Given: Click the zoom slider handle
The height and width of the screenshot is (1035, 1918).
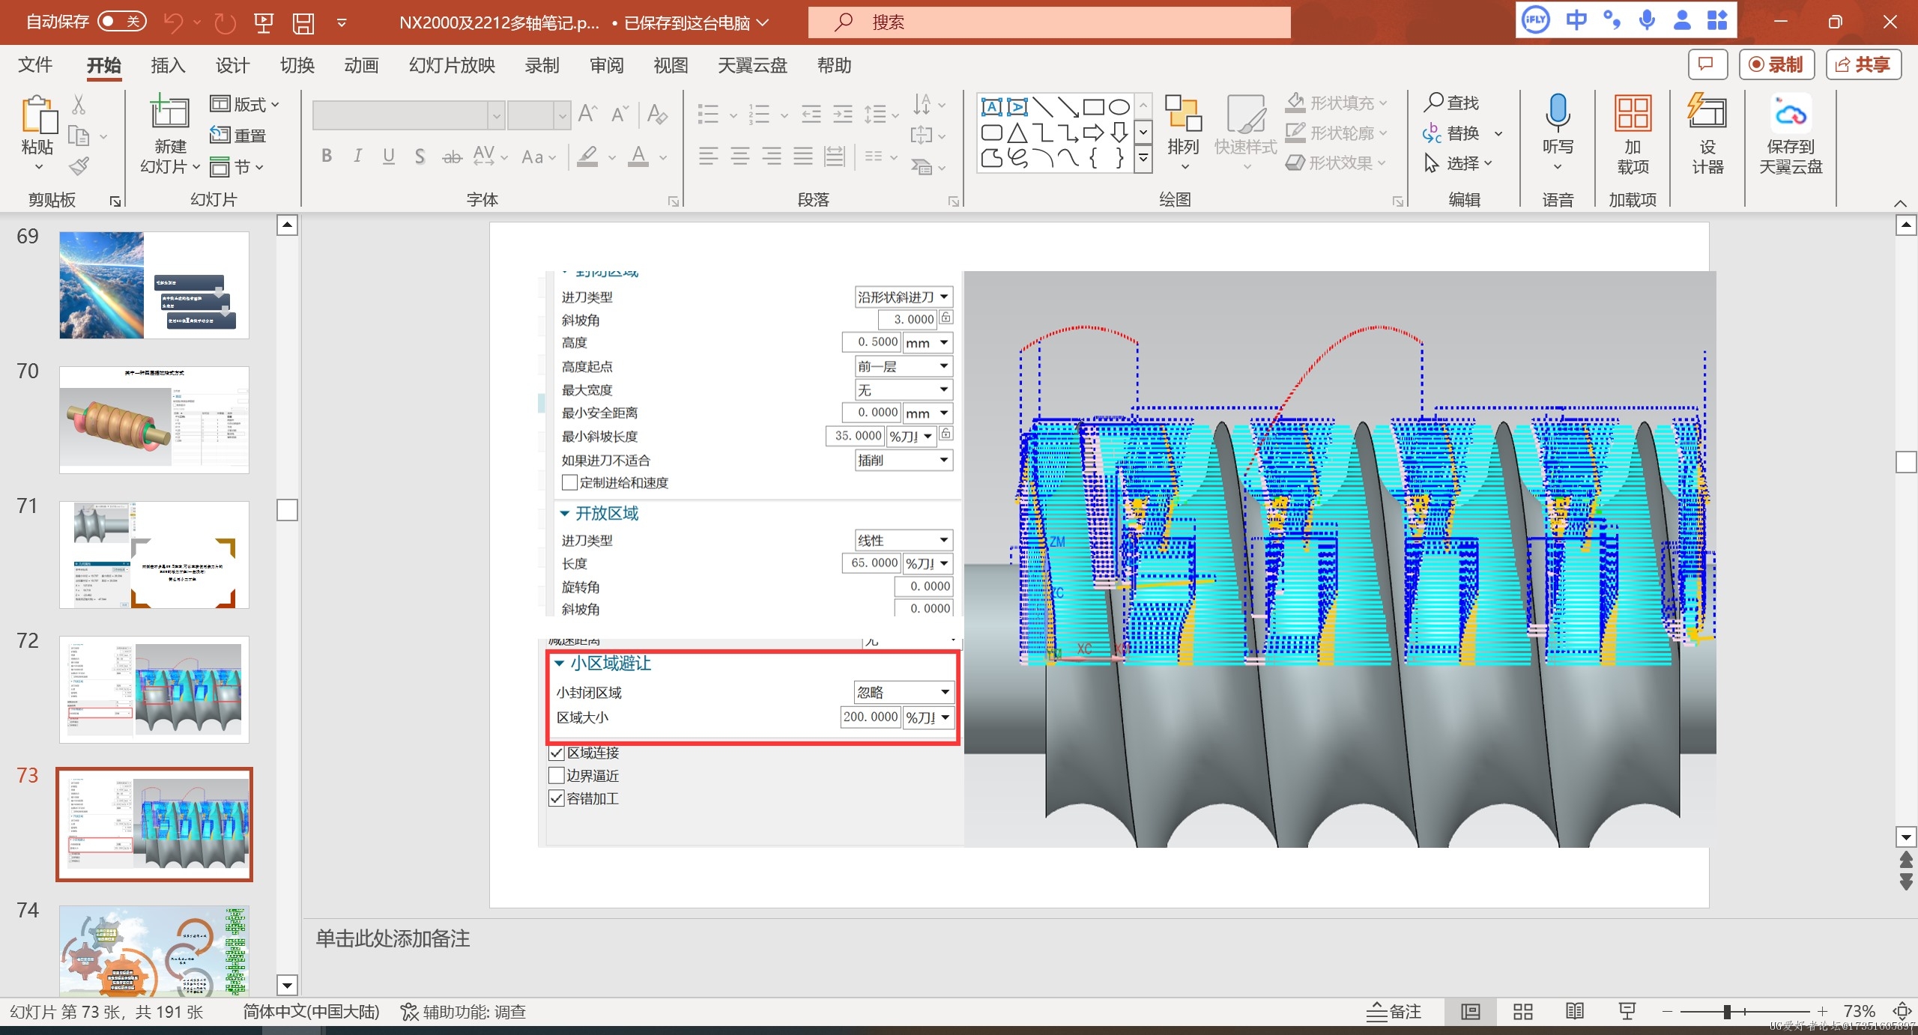Looking at the screenshot, I should pos(1727,1012).
